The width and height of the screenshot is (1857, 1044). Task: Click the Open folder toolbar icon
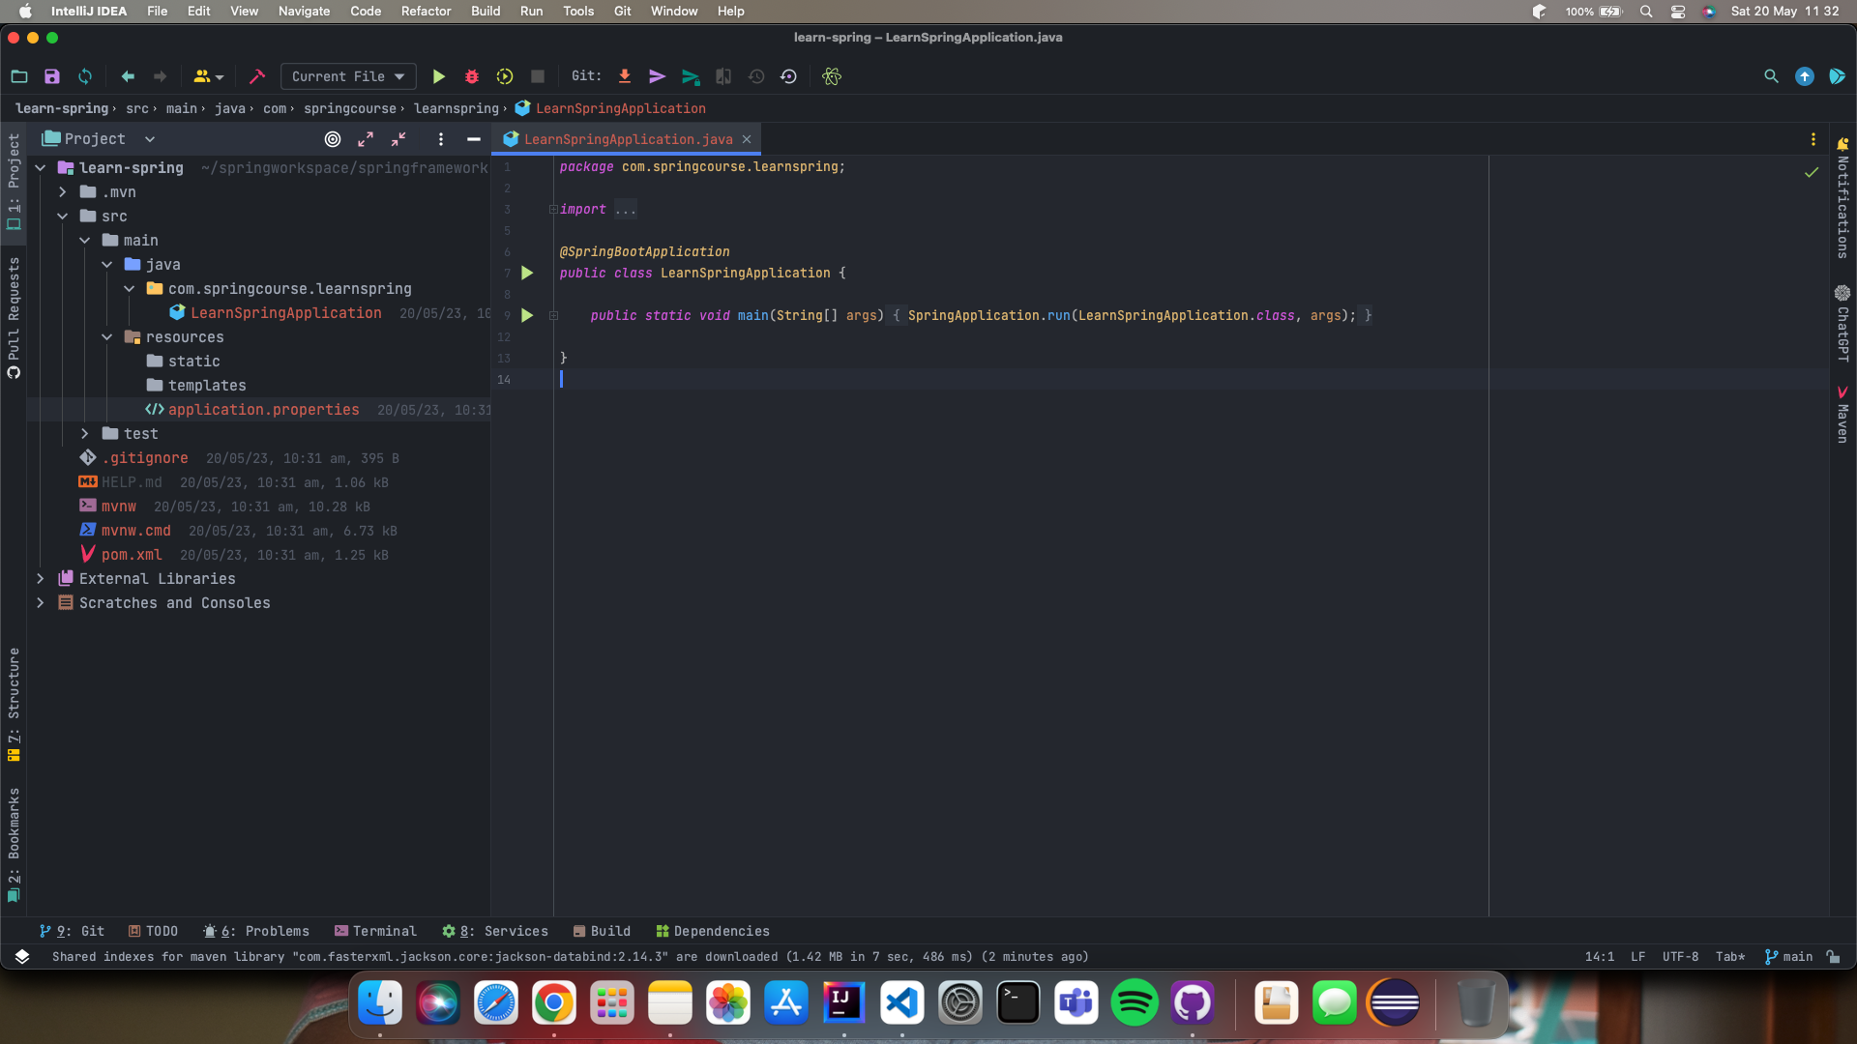pyautogui.click(x=19, y=76)
